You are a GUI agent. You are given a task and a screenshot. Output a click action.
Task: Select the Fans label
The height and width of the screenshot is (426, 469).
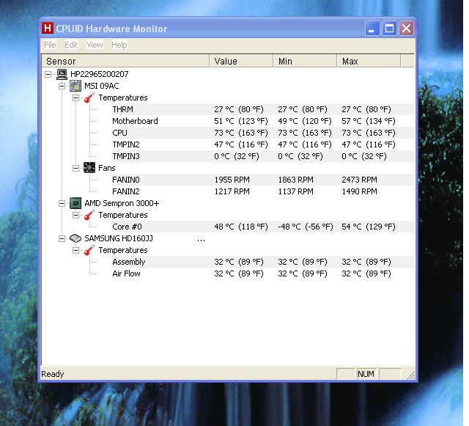click(x=107, y=168)
